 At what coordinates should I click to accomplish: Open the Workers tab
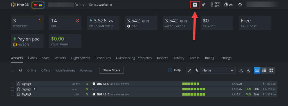(x=17, y=58)
